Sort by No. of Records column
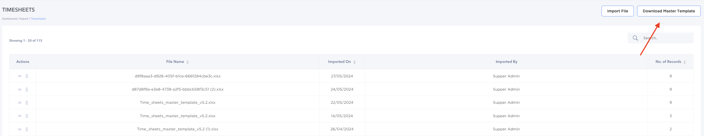 point(685,62)
